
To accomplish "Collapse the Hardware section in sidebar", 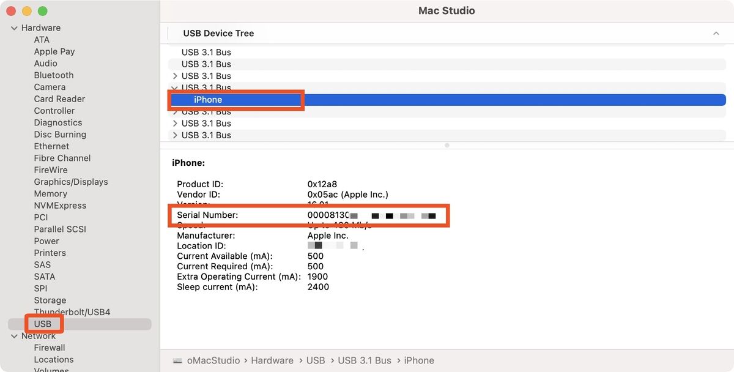I will [13, 28].
